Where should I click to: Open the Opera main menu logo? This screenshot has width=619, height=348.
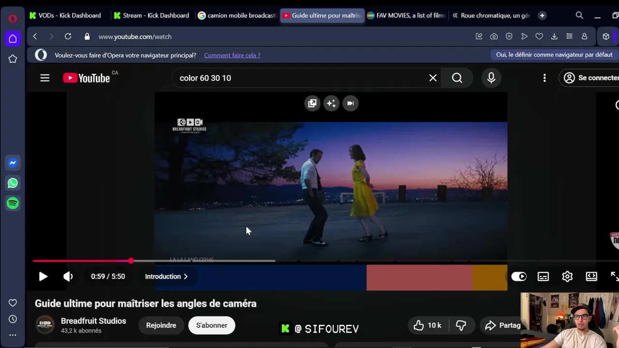tap(13, 19)
